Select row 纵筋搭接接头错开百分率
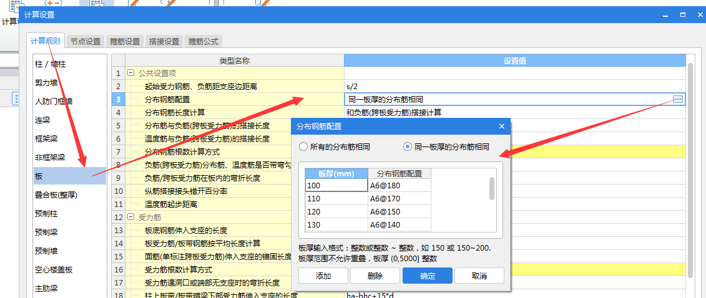This screenshot has width=706, height=298. (x=208, y=191)
